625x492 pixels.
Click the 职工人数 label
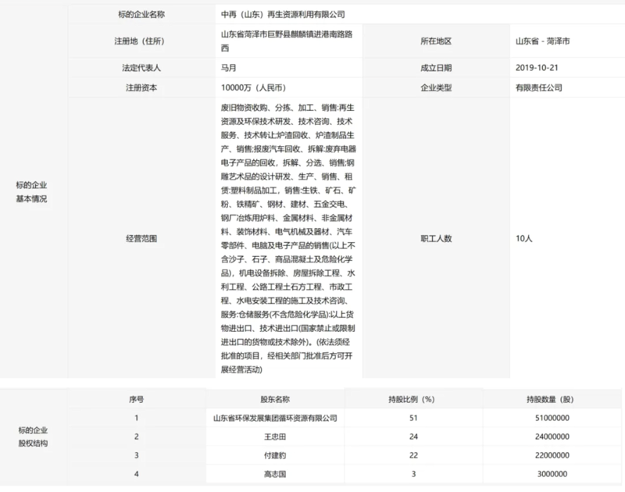tap(436, 238)
